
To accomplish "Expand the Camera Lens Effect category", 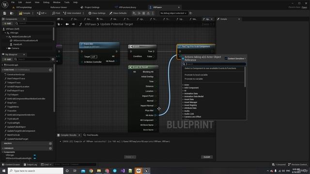I will [183, 117].
